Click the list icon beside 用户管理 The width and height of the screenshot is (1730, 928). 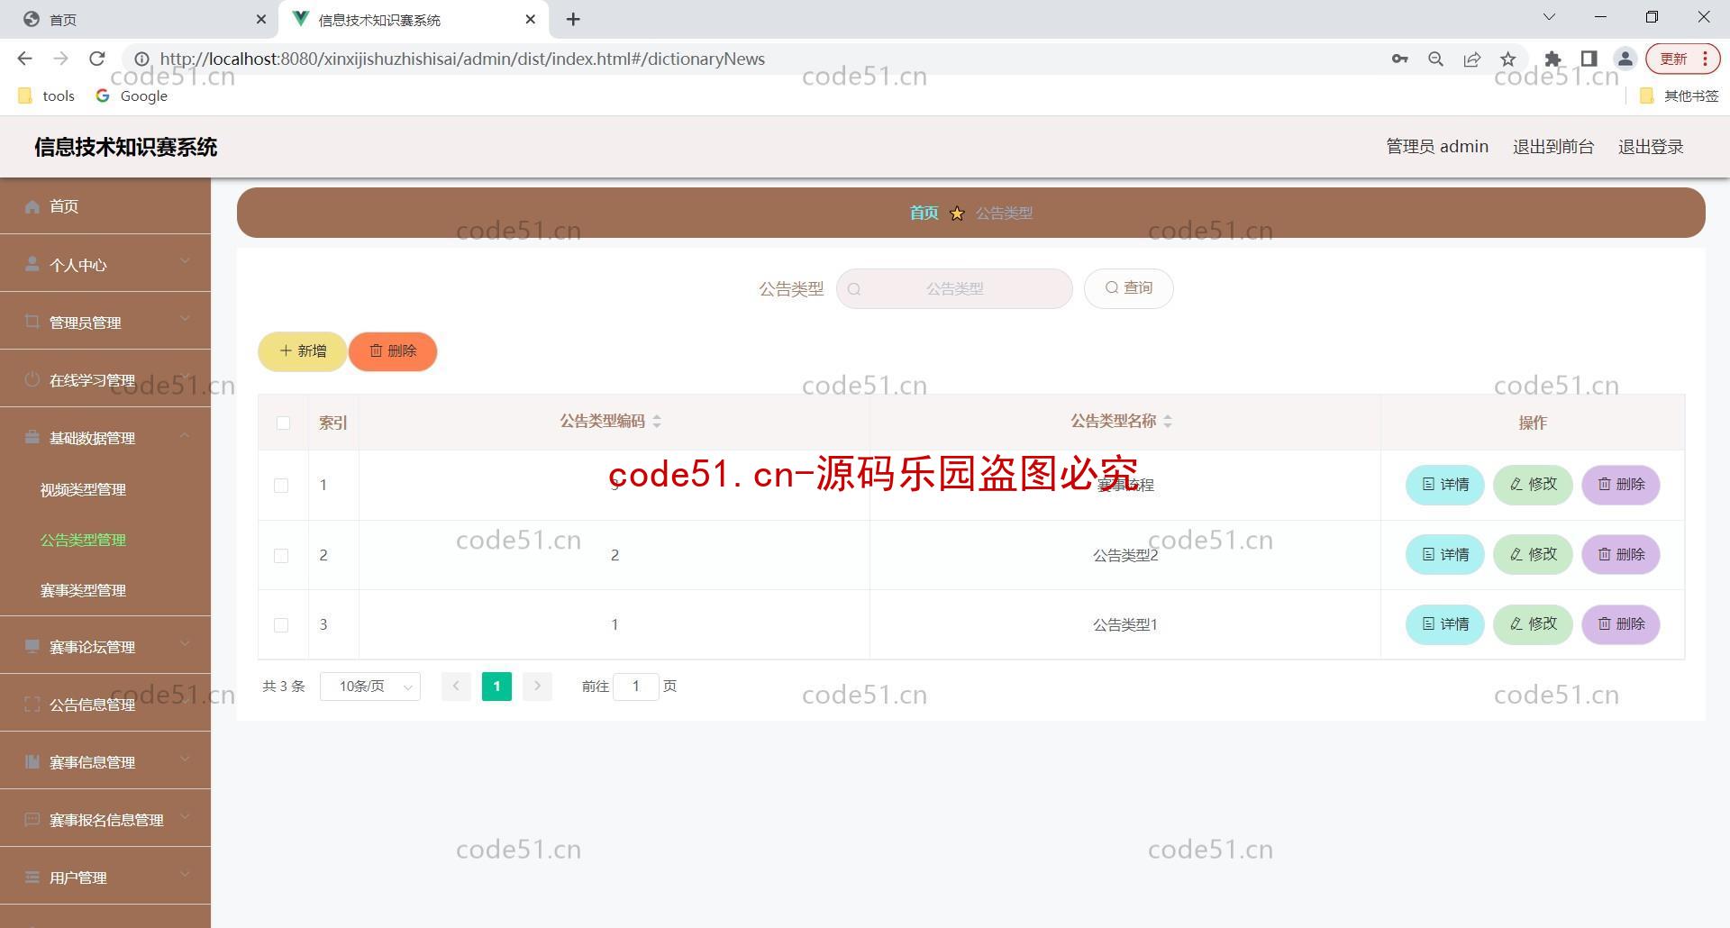click(32, 877)
